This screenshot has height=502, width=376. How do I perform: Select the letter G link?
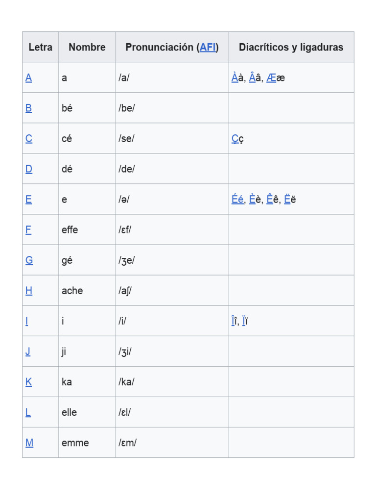point(29,260)
